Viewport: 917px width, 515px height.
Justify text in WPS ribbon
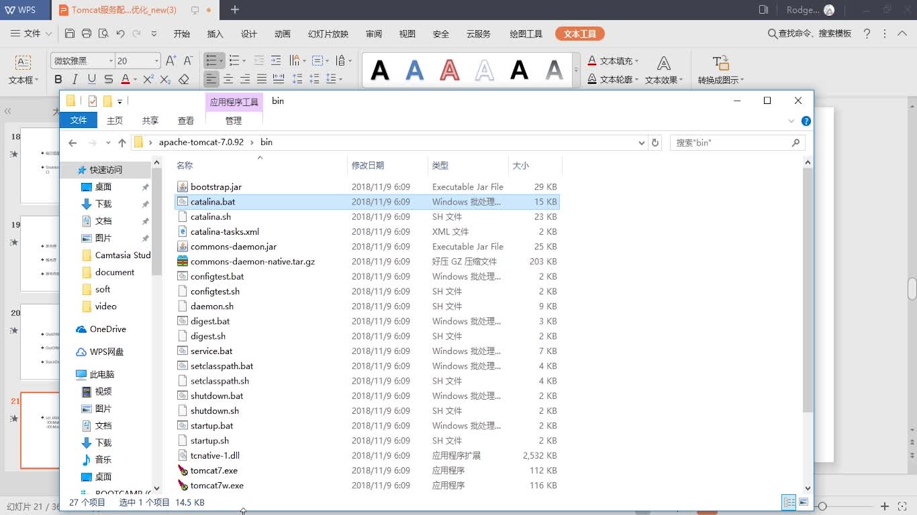(262, 79)
